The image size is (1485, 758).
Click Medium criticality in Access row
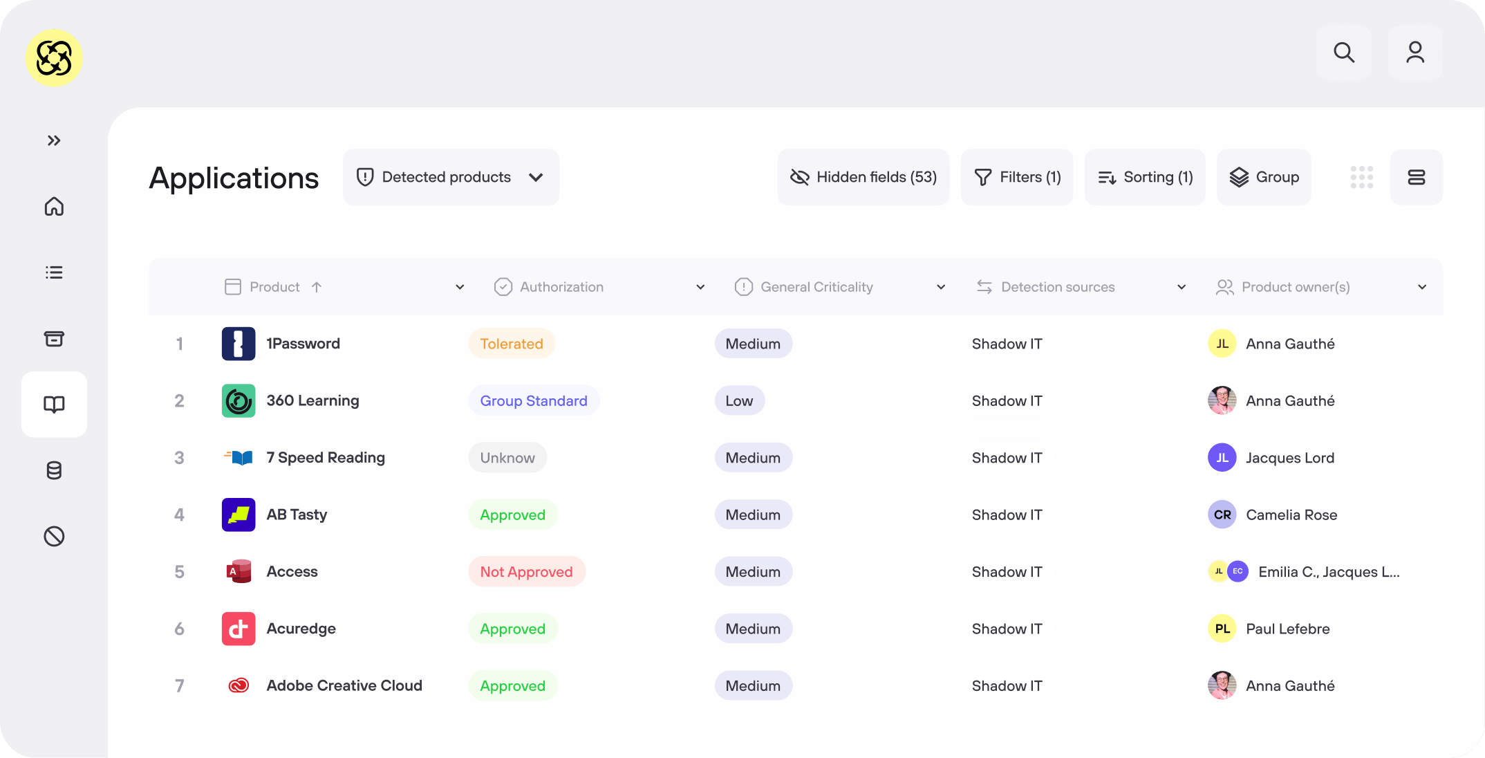tap(753, 572)
